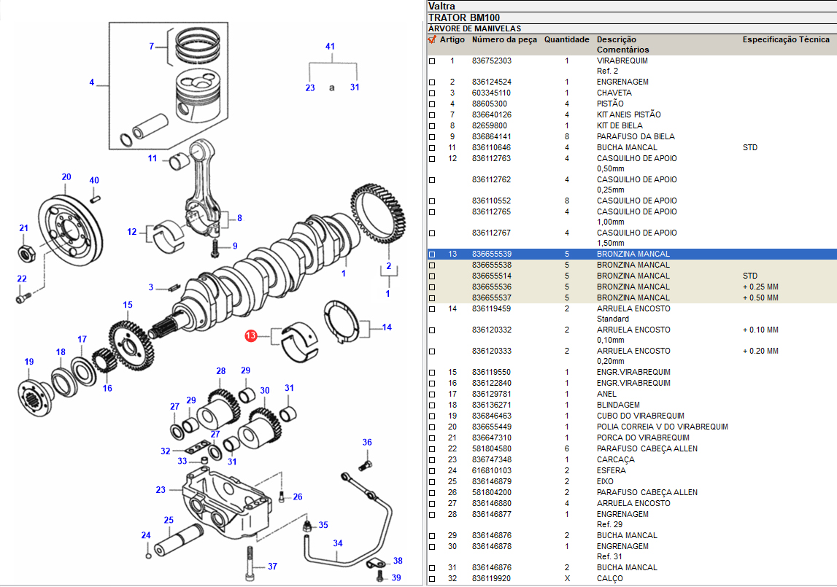Toggle checkbox for POLIA CORREIA V DO VIRABREQUIM
The image size is (837, 587).
tap(432, 427)
